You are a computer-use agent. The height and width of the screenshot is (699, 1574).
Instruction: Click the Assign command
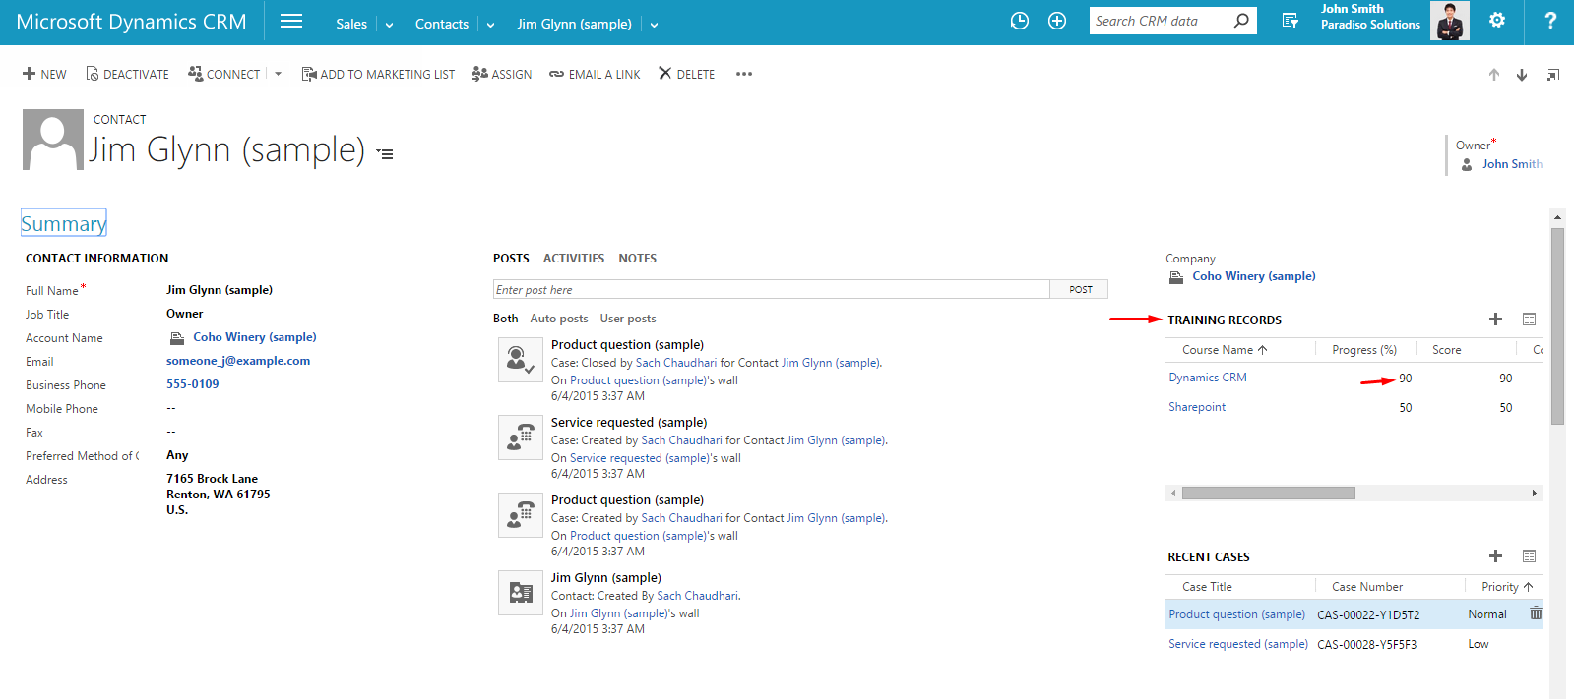[502, 74]
